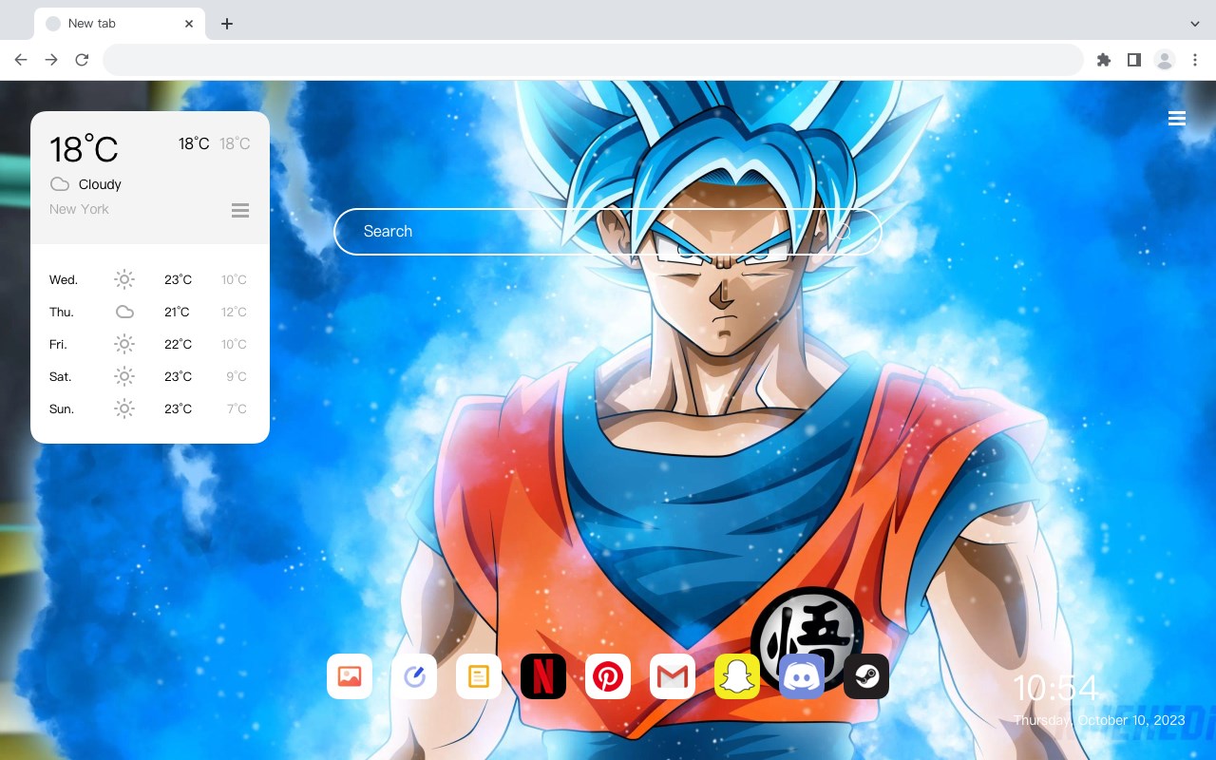Click the 10:54 clock display
Image resolution: width=1216 pixels, height=760 pixels.
[x=1055, y=689]
